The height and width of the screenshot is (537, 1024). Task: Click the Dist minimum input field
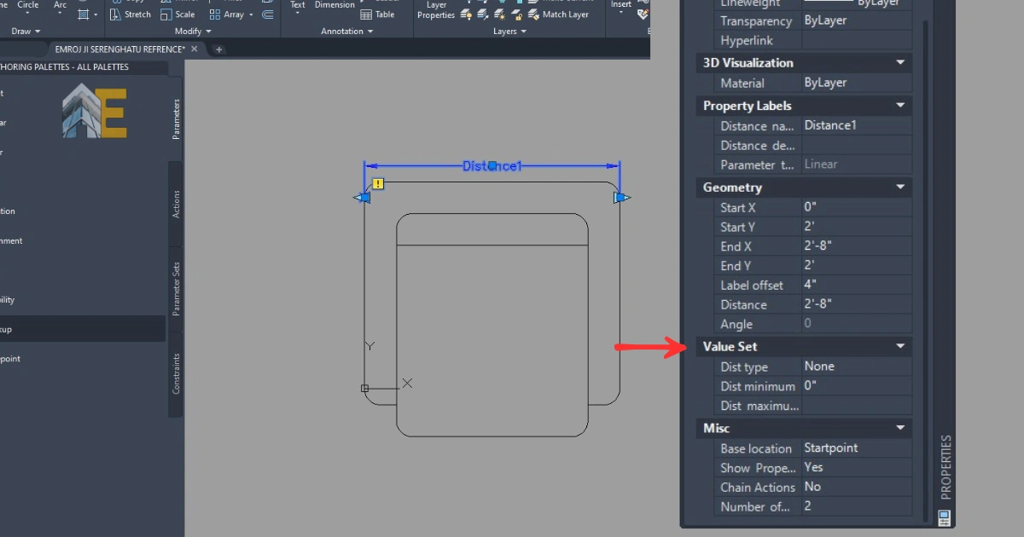pyautogui.click(x=856, y=386)
